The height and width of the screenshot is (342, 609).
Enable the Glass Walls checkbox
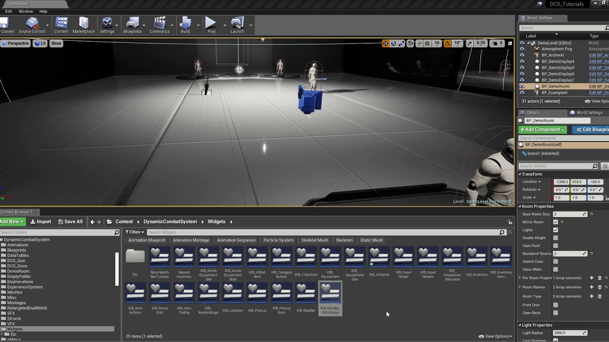tap(555, 269)
